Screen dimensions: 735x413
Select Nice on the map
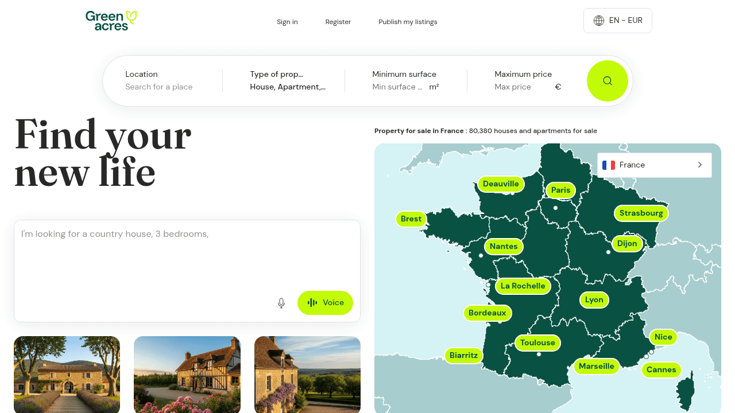click(663, 337)
